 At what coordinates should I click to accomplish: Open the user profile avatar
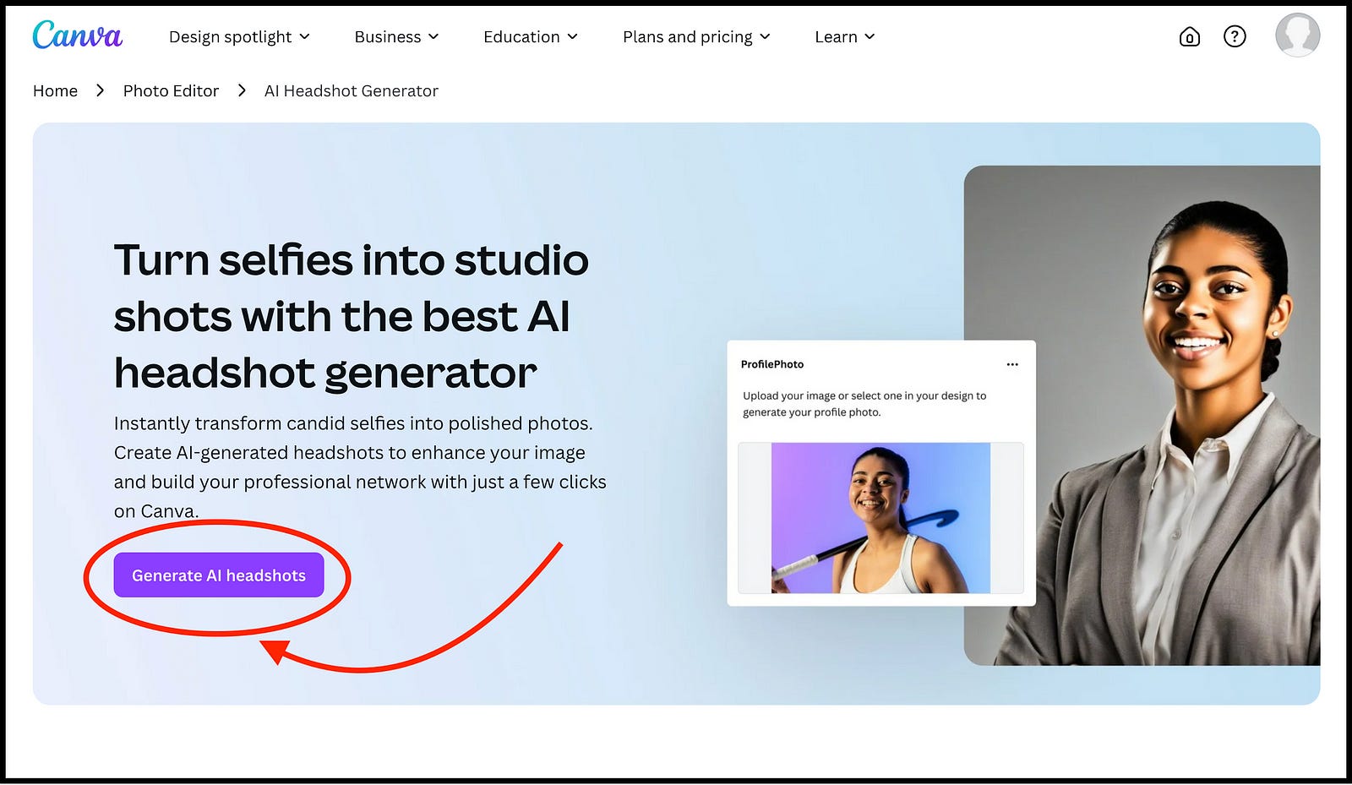1297,35
